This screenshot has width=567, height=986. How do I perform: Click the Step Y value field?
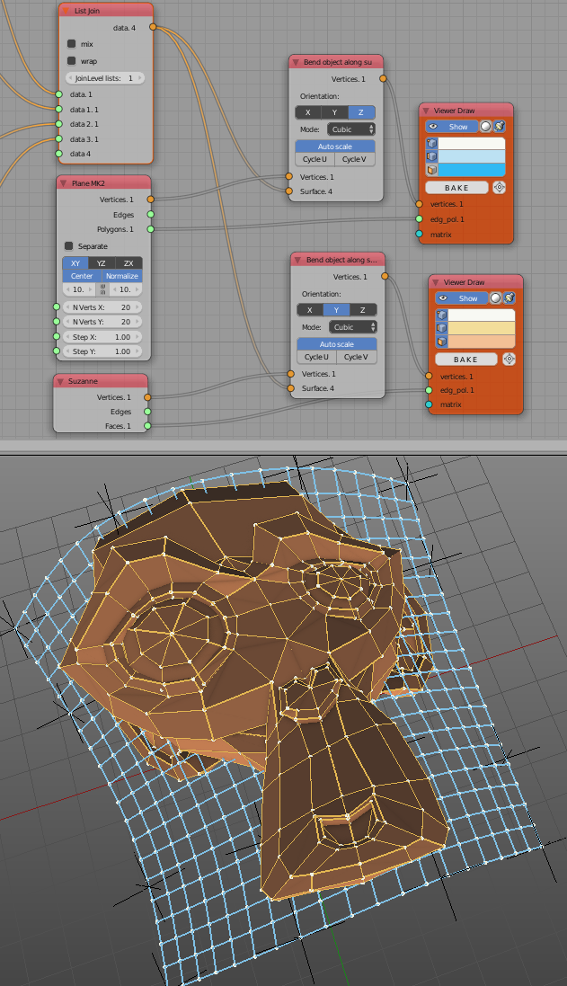pyautogui.click(x=102, y=351)
